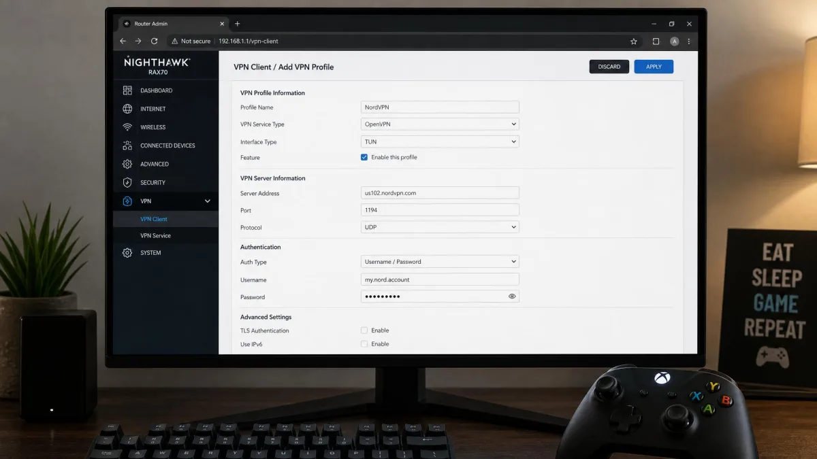The width and height of the screenshot is (817, 459).
Task: Click the browser address bar URL
Action: [248, 41]
